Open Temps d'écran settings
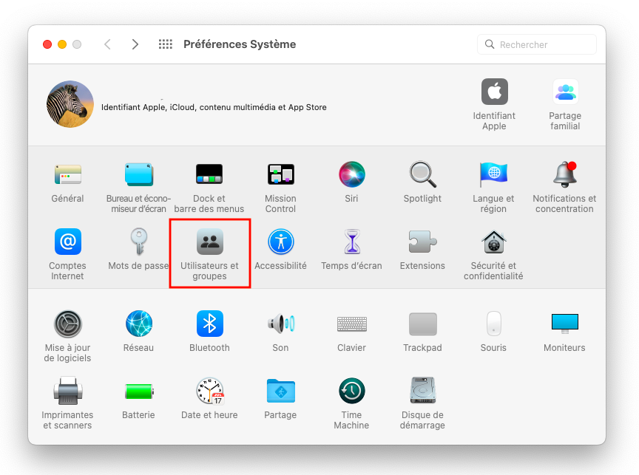 (351, 242)
